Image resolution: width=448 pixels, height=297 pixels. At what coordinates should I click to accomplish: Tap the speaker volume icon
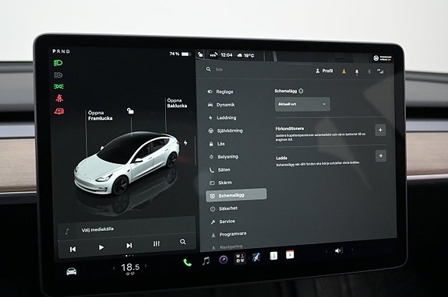339,250
